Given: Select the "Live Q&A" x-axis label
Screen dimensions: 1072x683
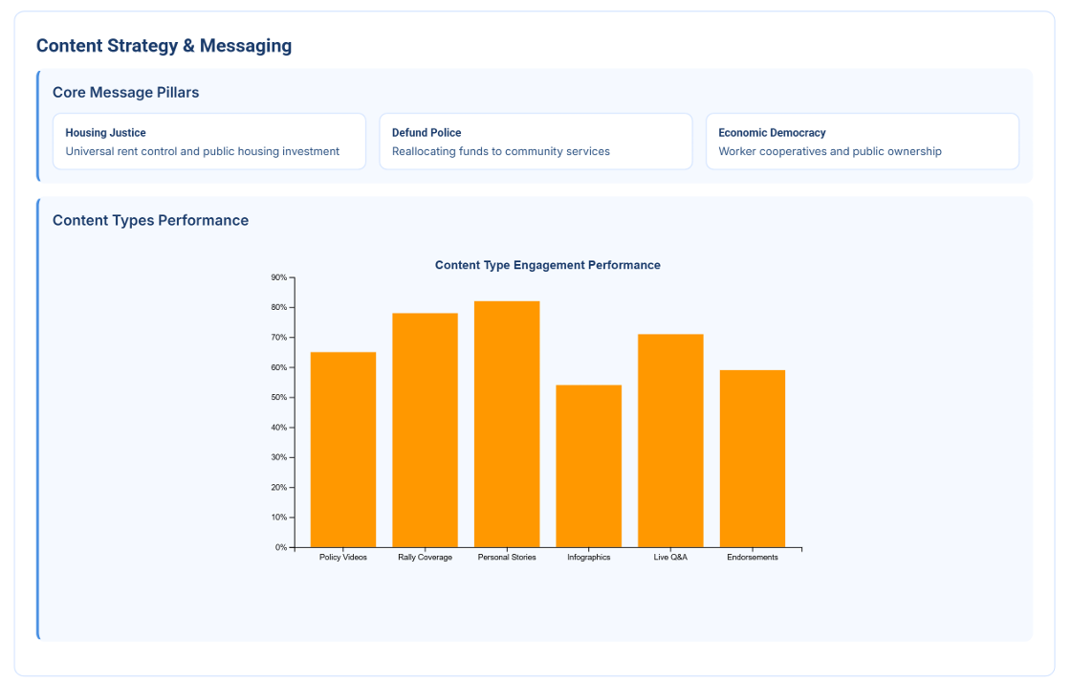Looking at the screenshot, I should [670, 558].
